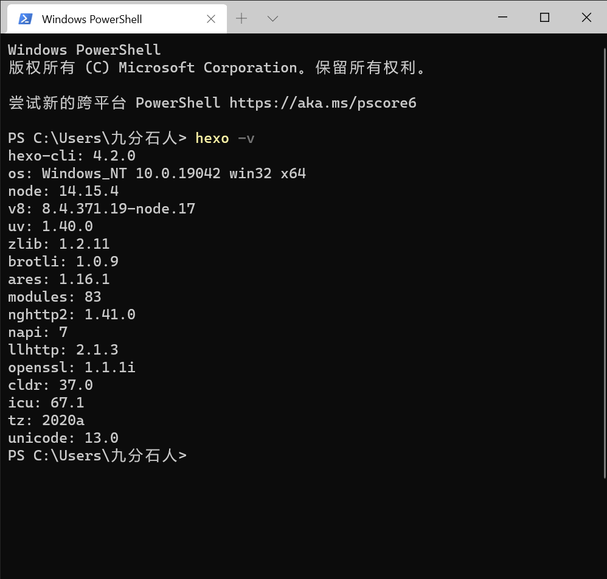Expand the new tab profile dropdown chevron

click(273, 19)
